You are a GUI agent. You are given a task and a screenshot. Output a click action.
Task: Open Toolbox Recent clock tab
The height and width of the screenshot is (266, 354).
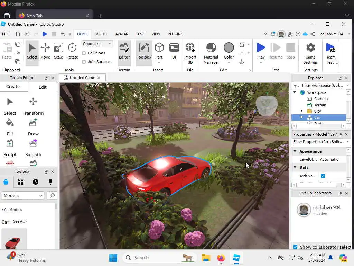point(36,182)
